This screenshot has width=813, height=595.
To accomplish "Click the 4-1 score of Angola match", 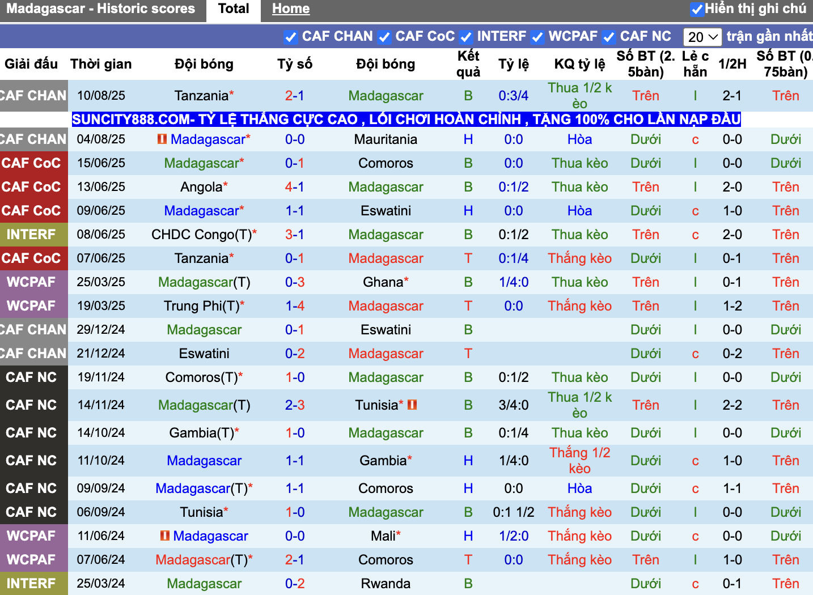I will click(295, 187).
